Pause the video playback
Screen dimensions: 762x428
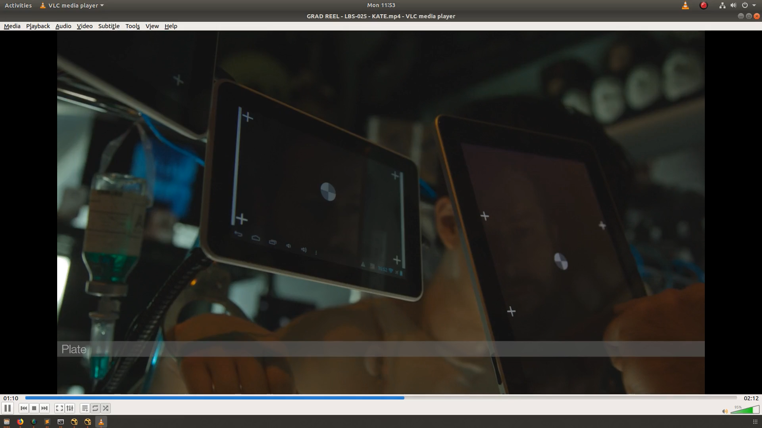point(8,408)
